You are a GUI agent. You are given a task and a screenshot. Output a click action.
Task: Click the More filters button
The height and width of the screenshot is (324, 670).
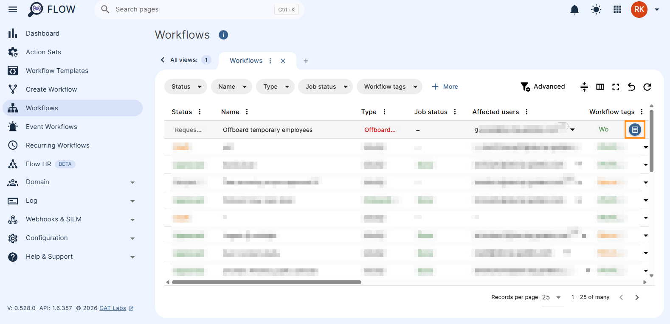445,87
